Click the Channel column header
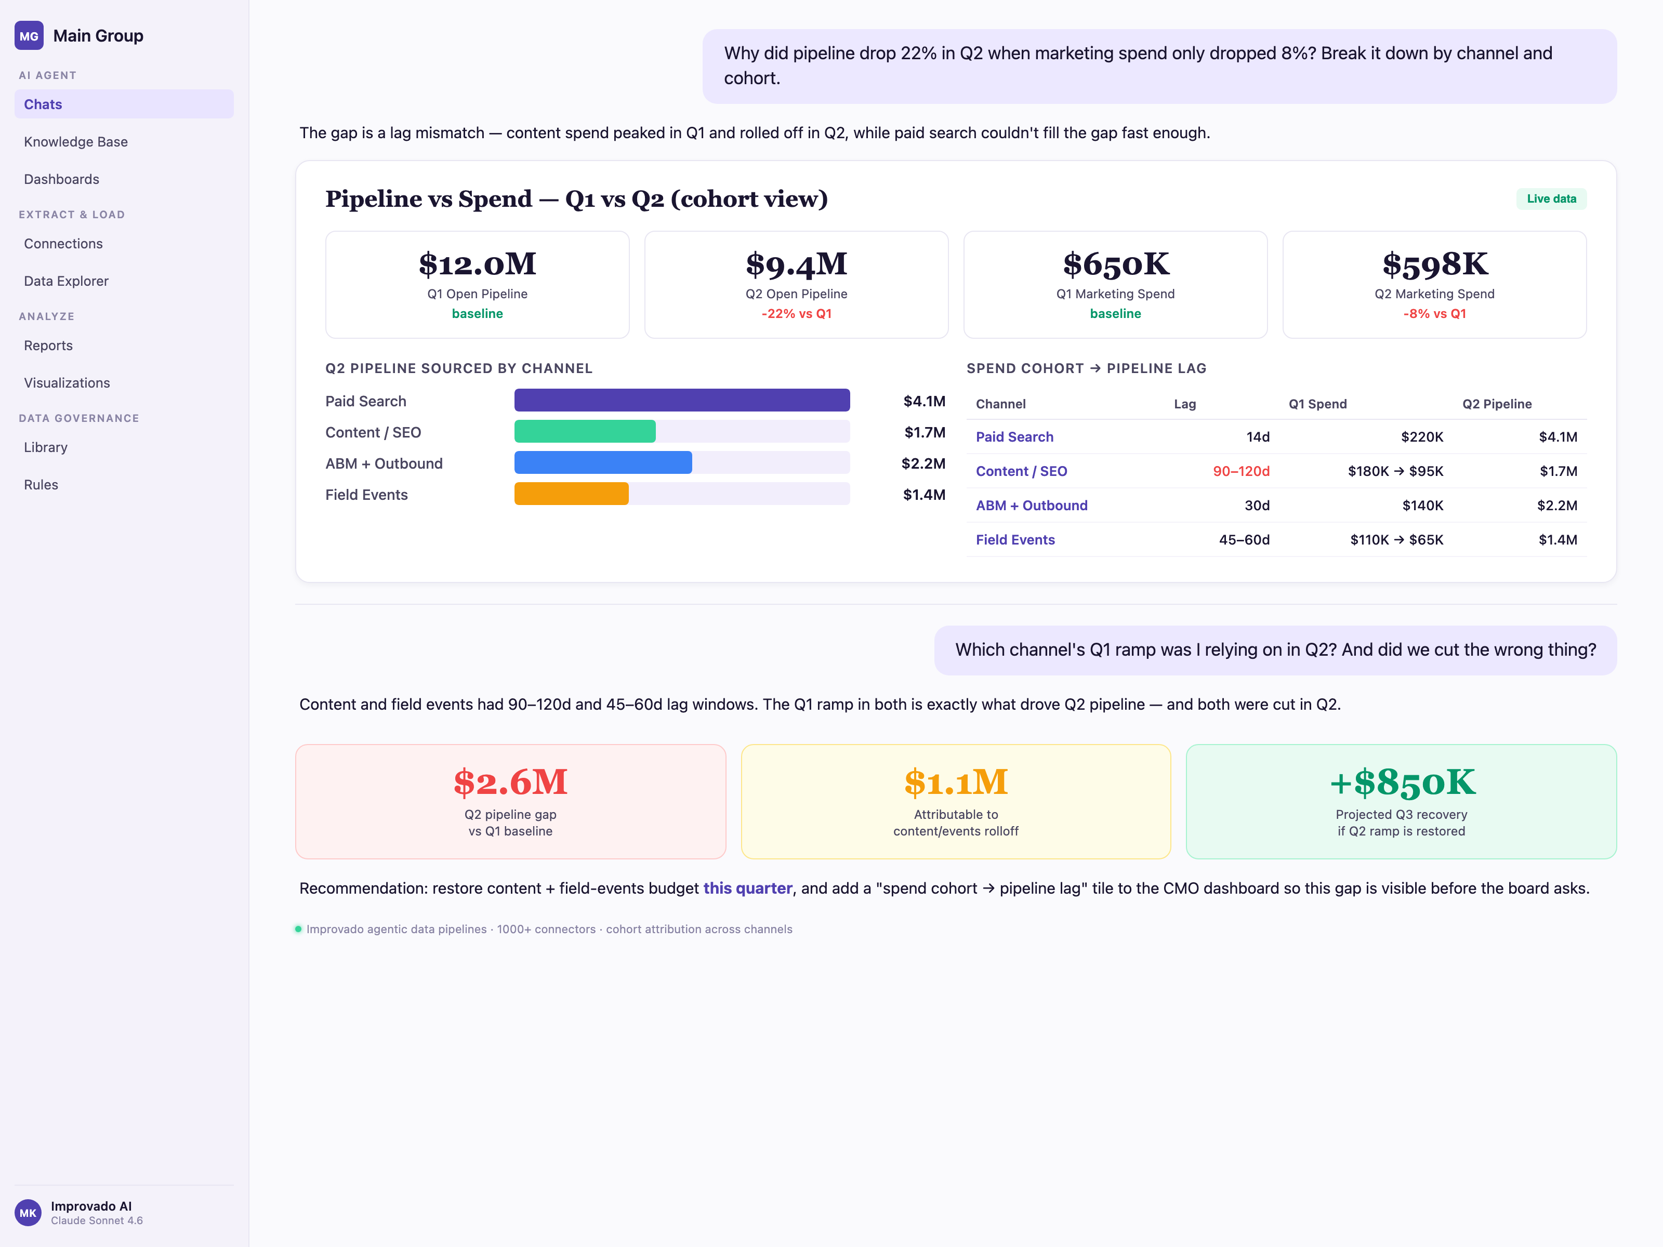The width and height of the screenshot is (1663, 1247). click(1000, 404)
